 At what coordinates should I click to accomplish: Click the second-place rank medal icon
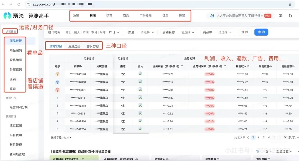[57, 82]
